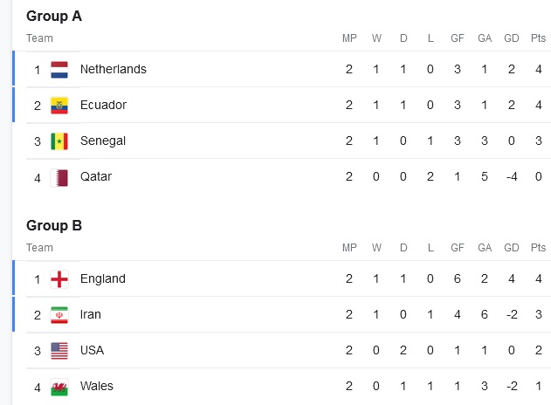Viewport: 551px width, 405px height.
Task: Click the Netherlands flag icon
Action: (59, 69)
